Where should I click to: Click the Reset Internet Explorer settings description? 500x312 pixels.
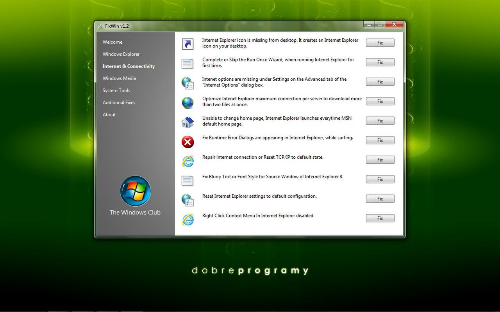pyautogui.click(x=259, y=196)
